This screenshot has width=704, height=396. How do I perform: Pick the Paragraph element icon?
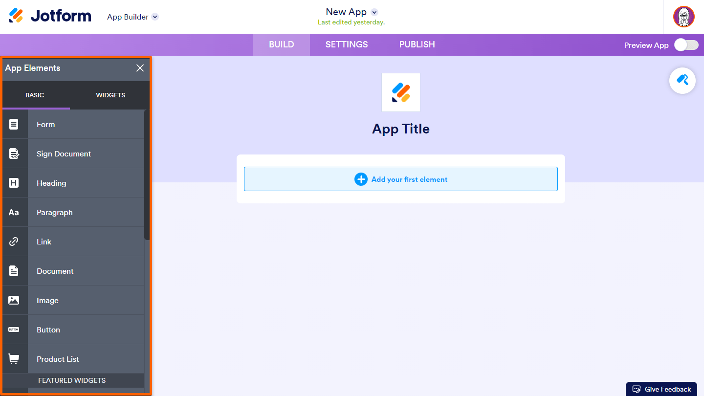14,212
